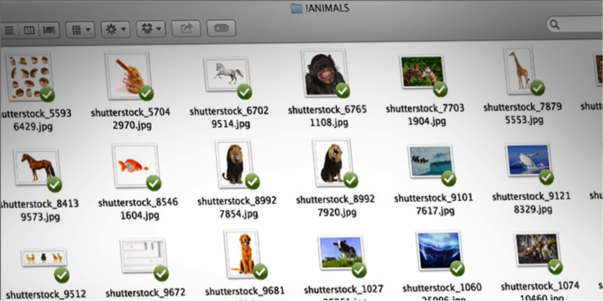This screenshot has height=301, width=603.
Task: Select the roaring lion image 89927920.jpg
Action: 332,163
